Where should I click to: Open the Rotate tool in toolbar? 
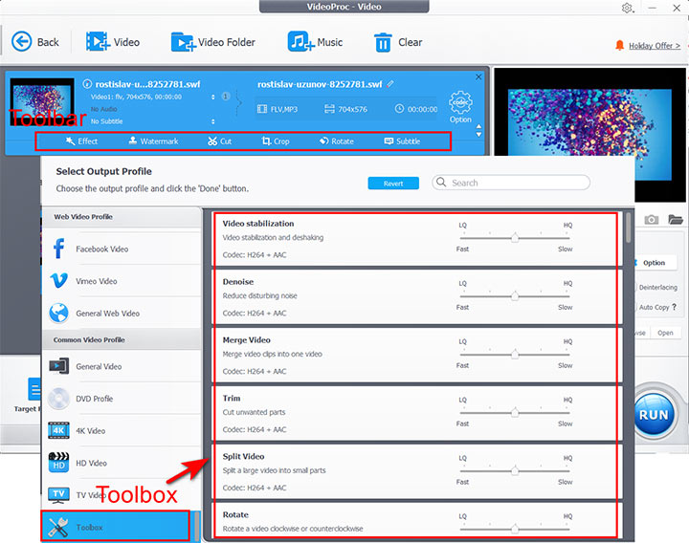(337, 141)
